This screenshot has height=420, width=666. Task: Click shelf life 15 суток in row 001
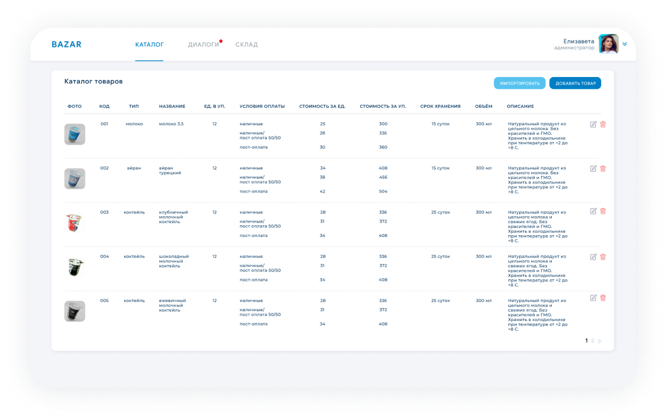440,124
